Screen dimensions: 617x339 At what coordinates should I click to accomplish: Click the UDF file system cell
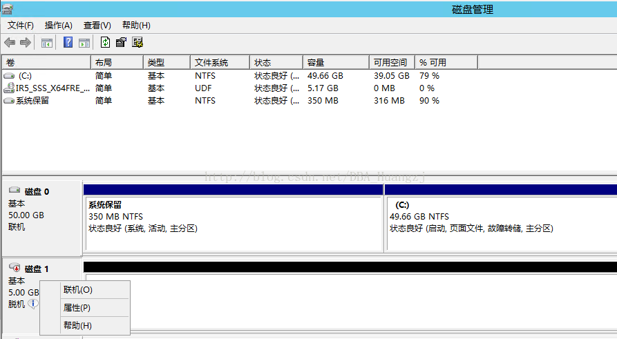[203, 88]
